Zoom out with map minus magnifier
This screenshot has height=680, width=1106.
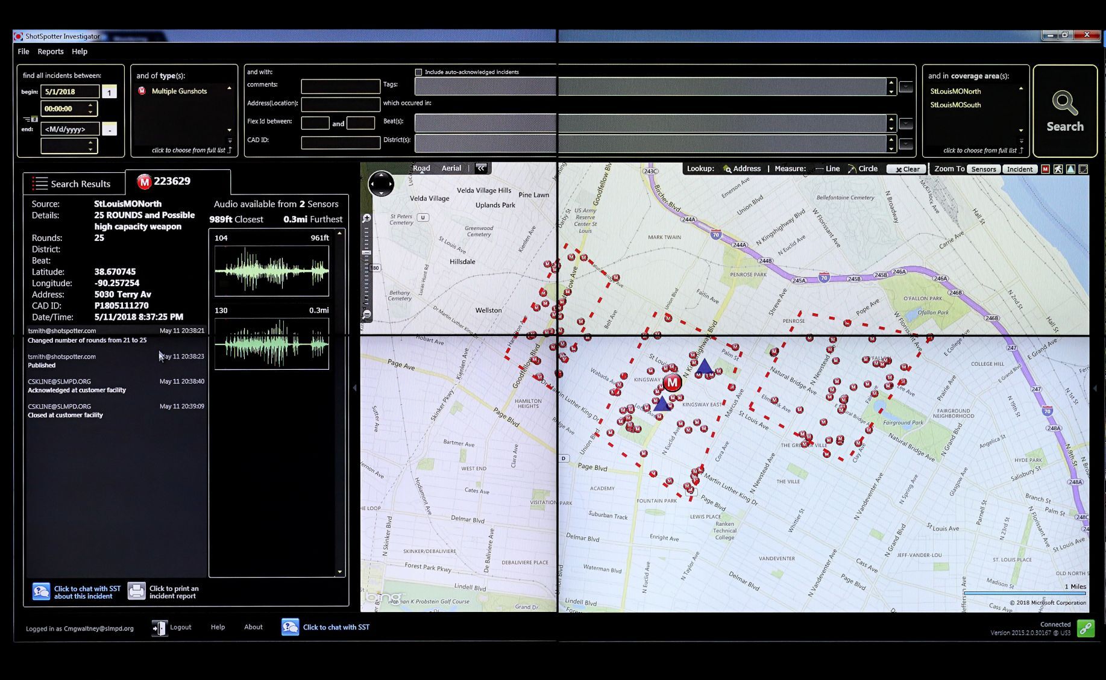(366, 314)
